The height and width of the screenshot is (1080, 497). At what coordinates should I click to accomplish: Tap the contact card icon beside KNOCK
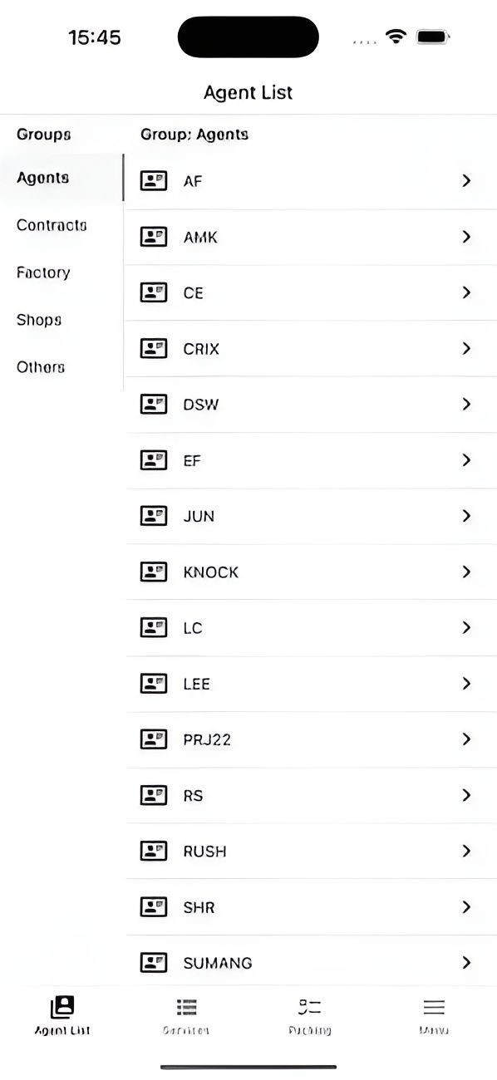[x=154, y=572]
